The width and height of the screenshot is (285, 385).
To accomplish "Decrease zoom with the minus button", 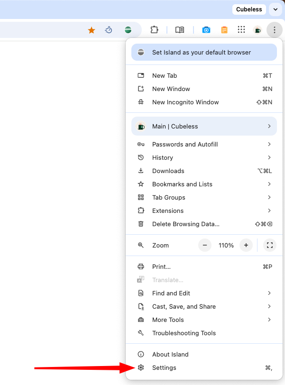I will tap(205, 245).
